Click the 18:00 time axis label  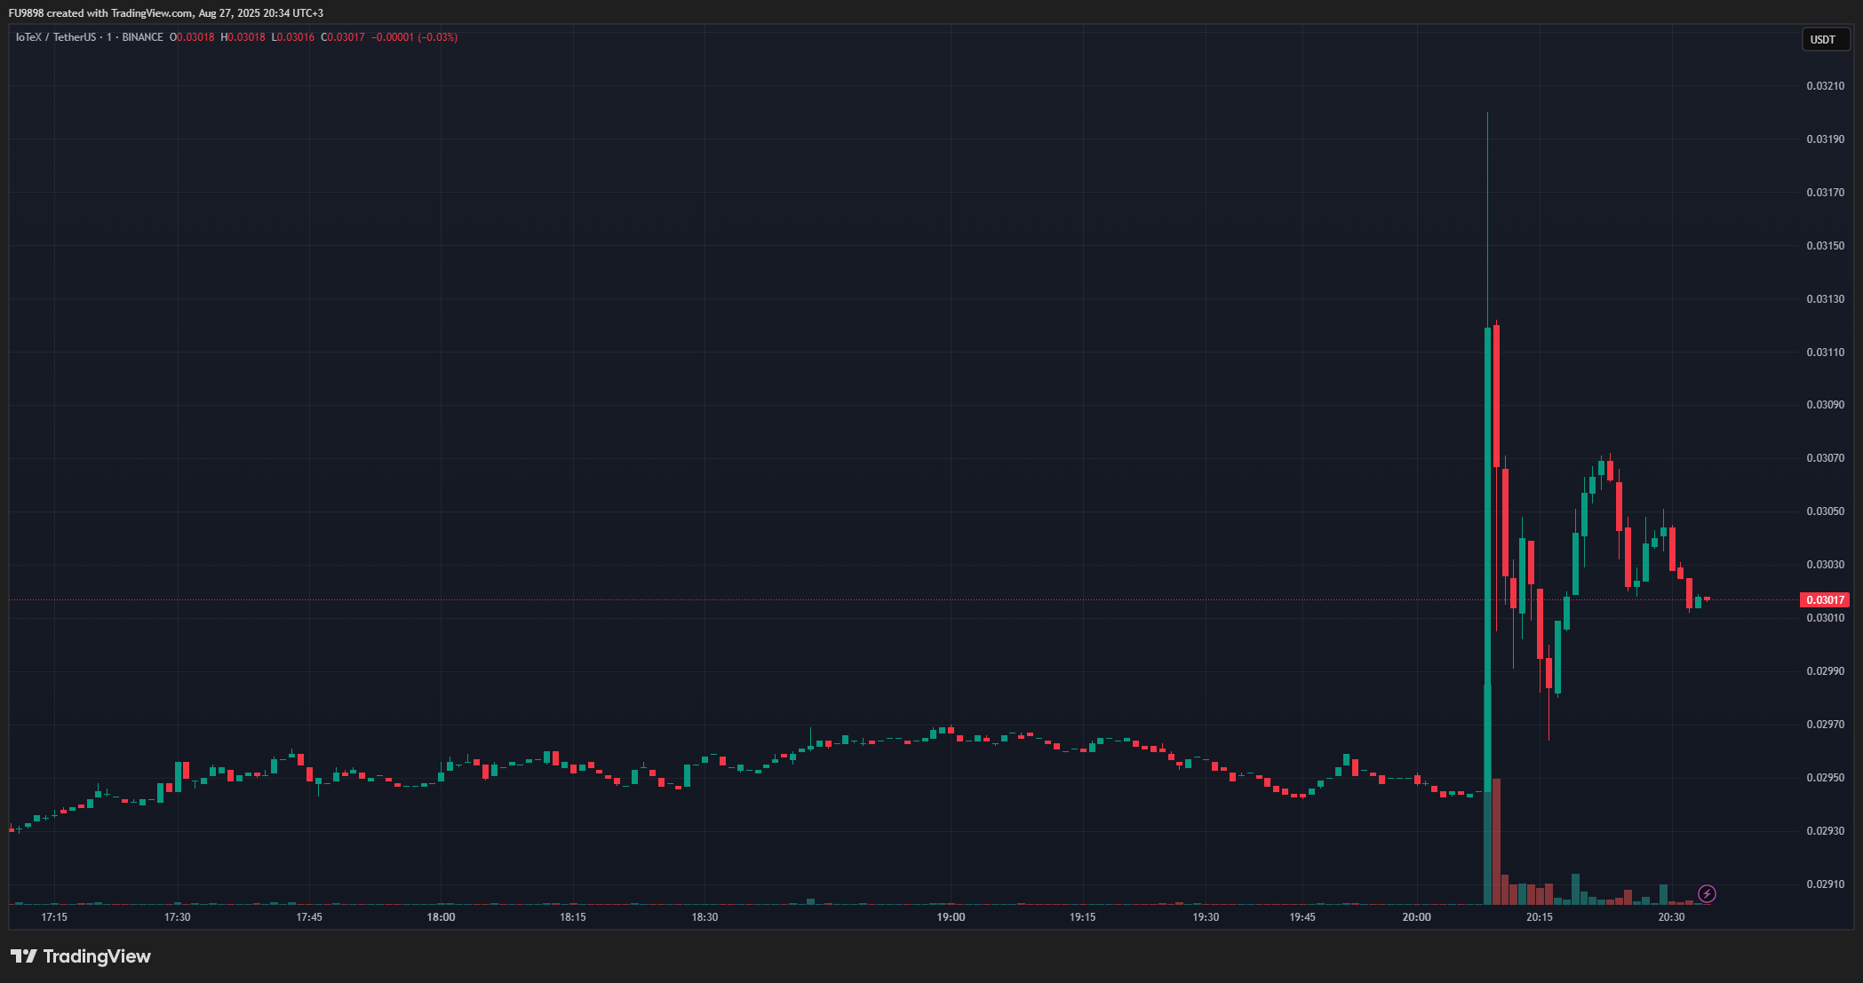[441, 917]
